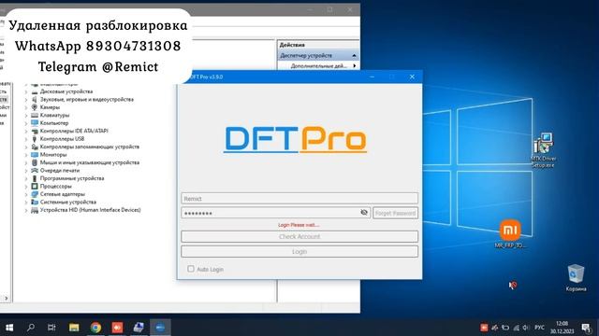Open MTK Driver Setup.exe desktop icon

[543, 150]
